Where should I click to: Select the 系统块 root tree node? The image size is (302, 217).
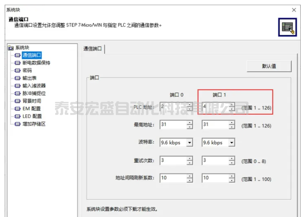click(22, 48)
